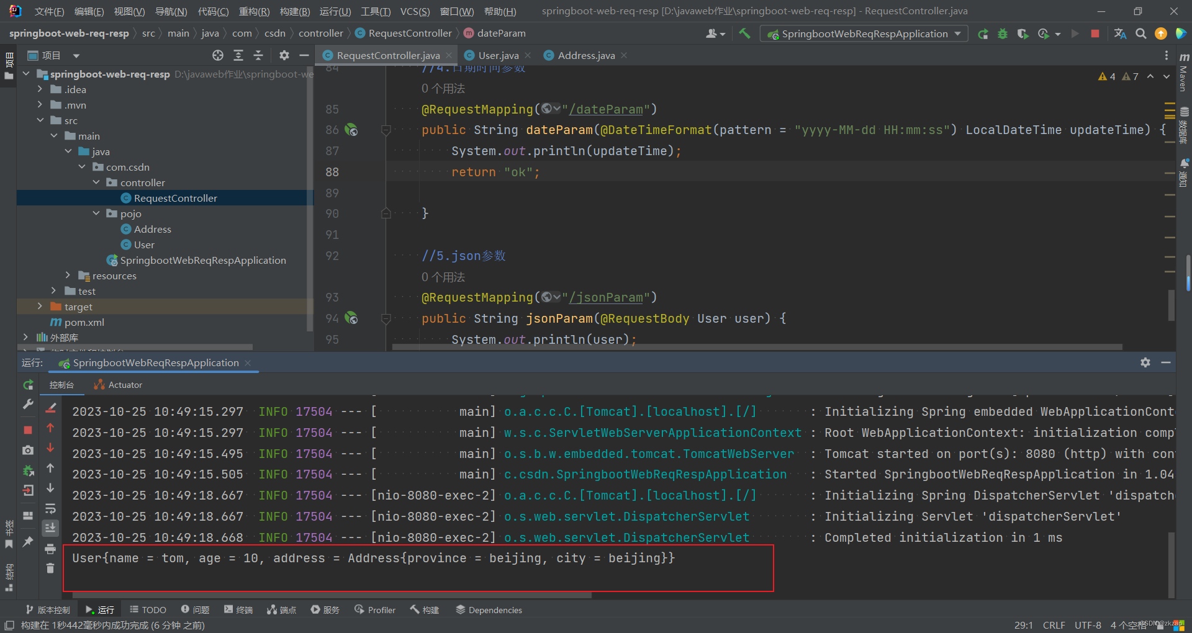The width and height of the screenshot is (1192, 633).
Task: Click the editor horizontal scrollbar
Action: (757, 347)
